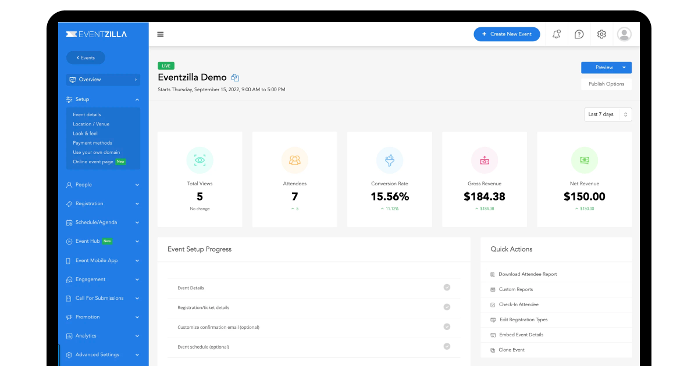Click the Overview monitor icon

72,80
